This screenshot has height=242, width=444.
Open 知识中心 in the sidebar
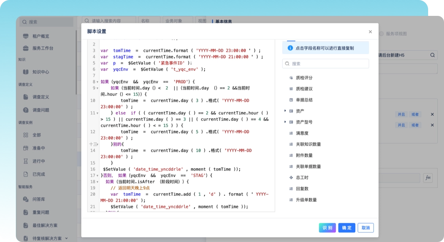pos(41,72)
